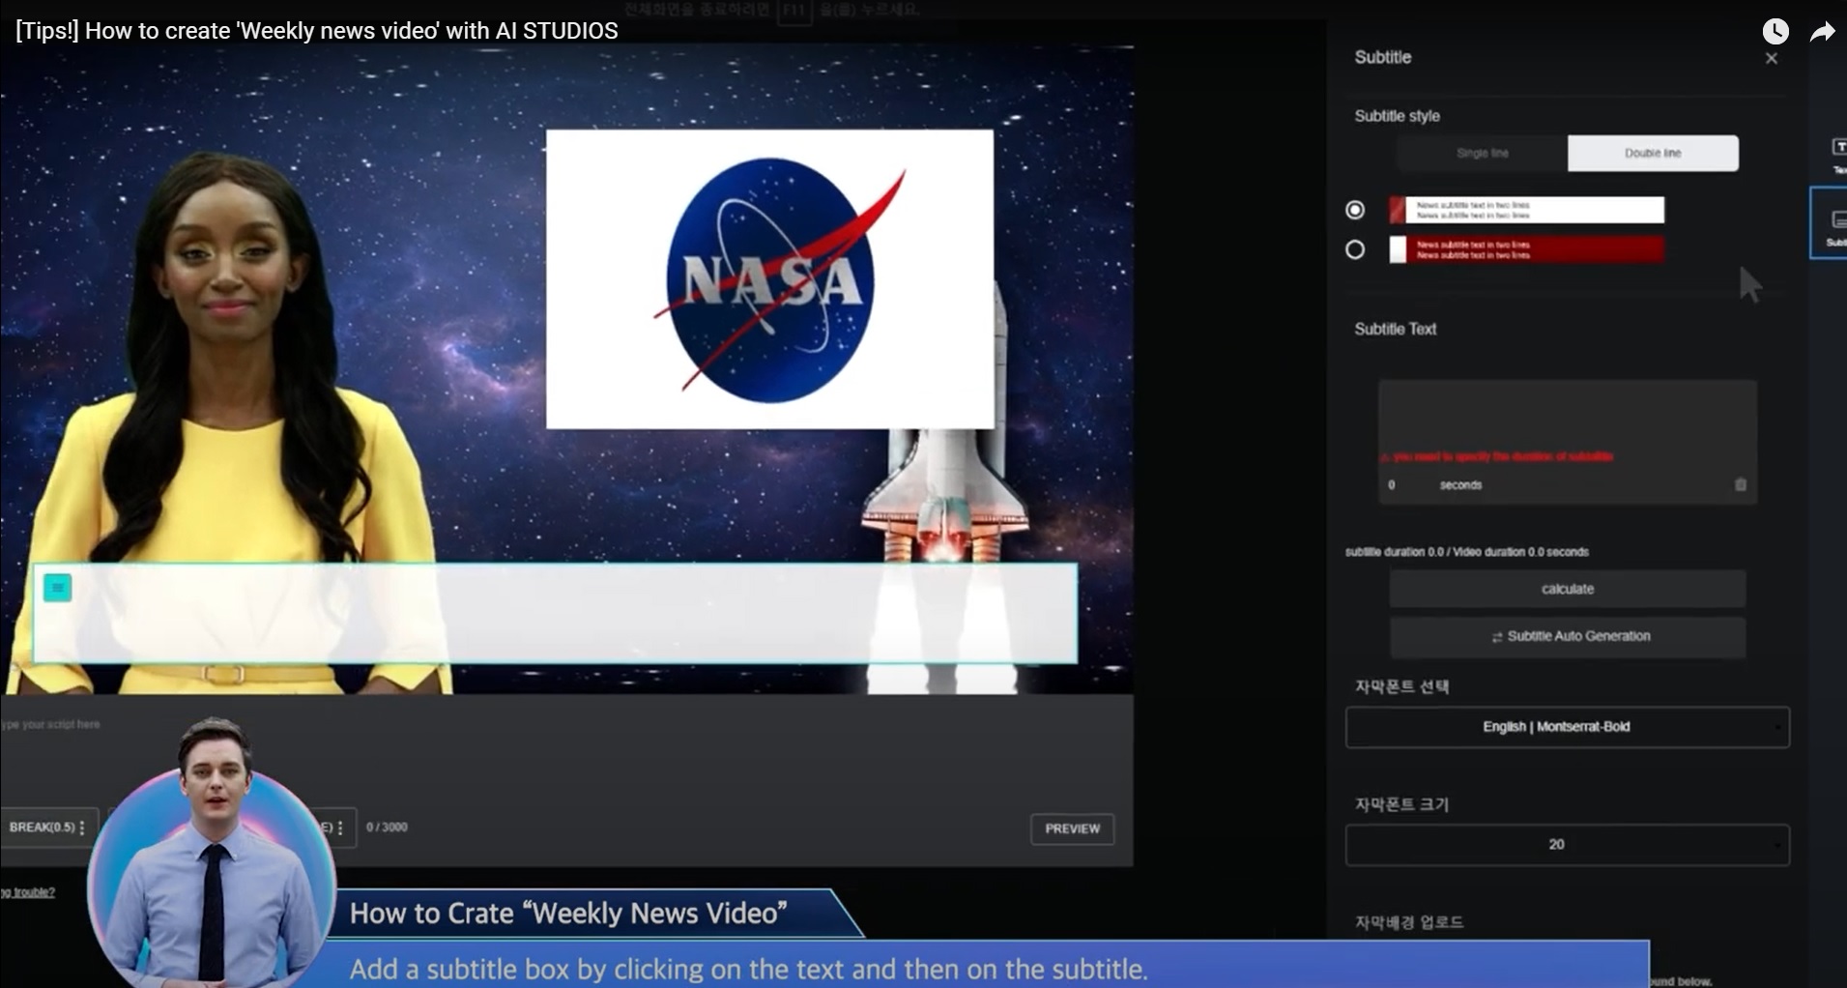Click the white news subtitle style preview

point(1527,210)
